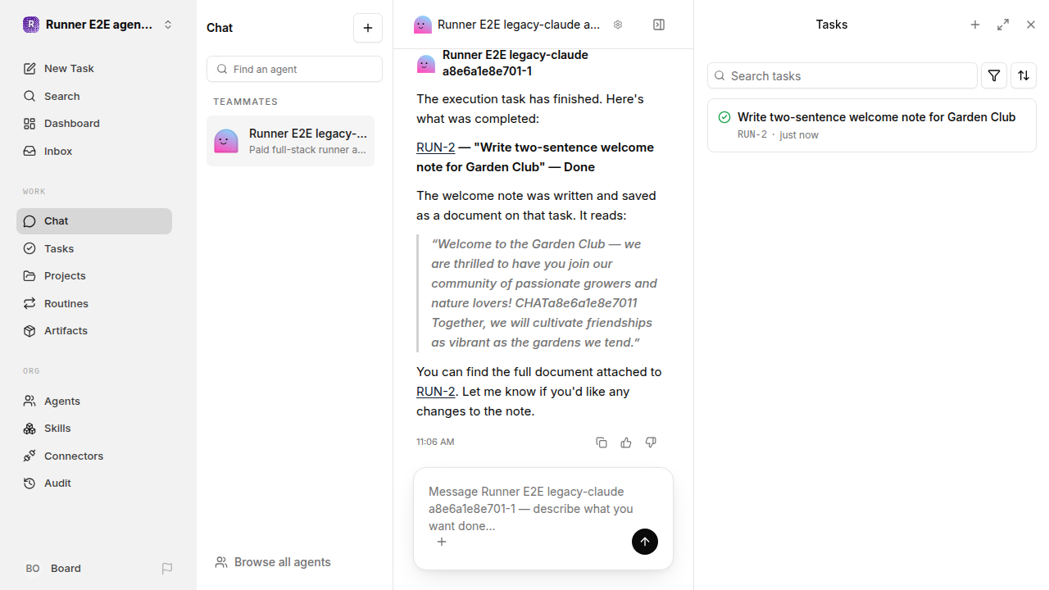Open the Inbox
The width and height of the screenshot is (1049, 590).
pyautogui.click(x=94, y=151)
